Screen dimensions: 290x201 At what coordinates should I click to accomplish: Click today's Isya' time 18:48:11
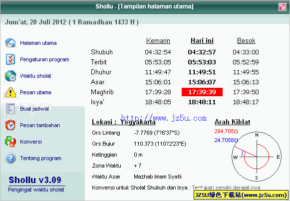pos(202,102)
